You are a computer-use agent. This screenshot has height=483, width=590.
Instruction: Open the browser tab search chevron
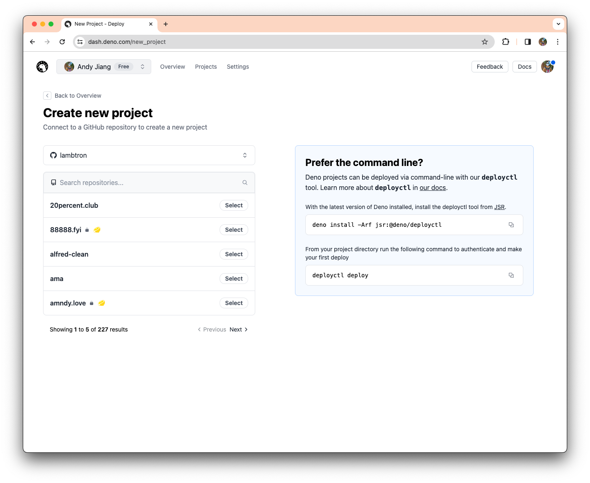tap(558, 24)
